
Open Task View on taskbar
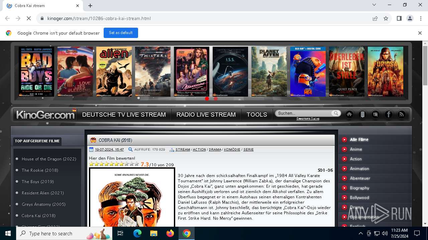point(120,233)
